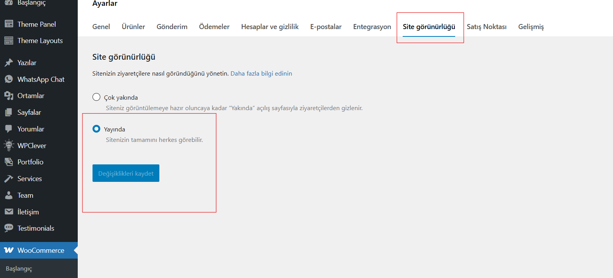Select the Yayında radio button

click(x=96, y=129)
